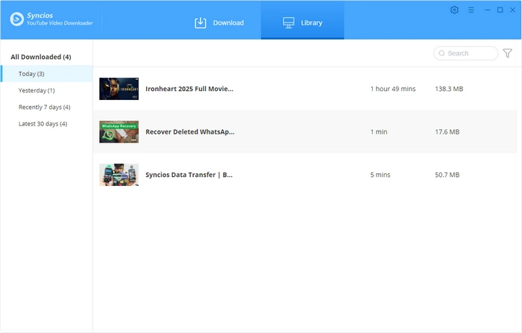Viewport: 522px width, 333px height.
Task: Switch to the Download tab
Action: pyautogui.click(x=219, y=22)
